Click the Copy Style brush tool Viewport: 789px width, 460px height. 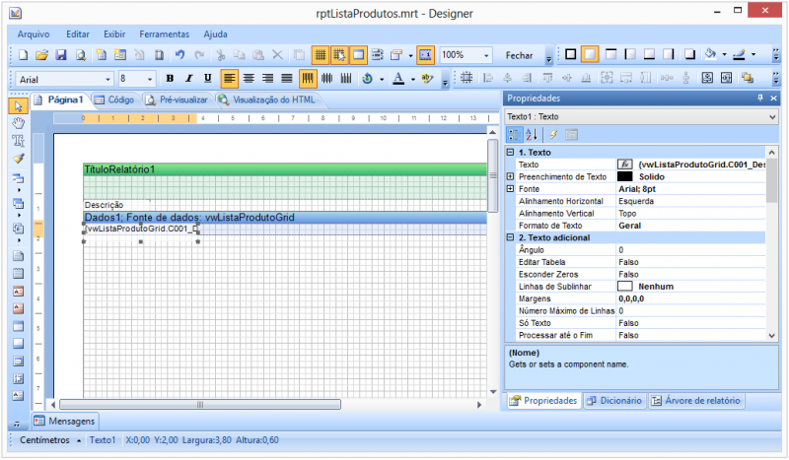point(17,158)
